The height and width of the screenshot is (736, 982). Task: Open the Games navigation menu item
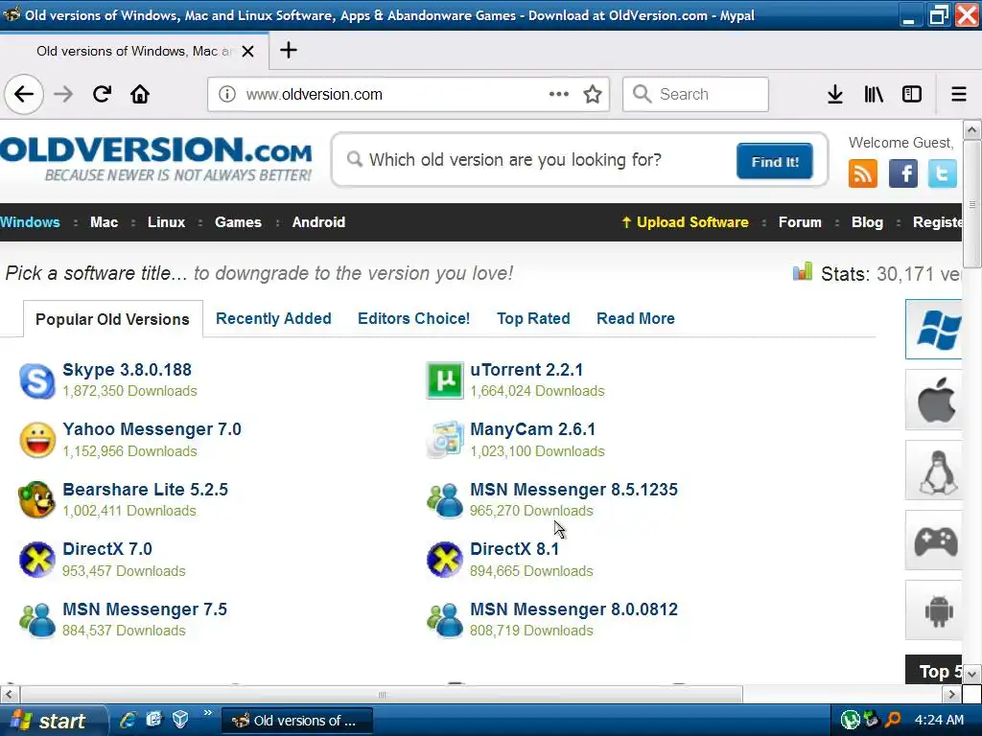coord(238,222)
